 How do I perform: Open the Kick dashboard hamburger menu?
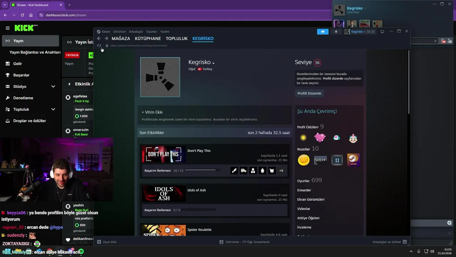coord(7,28)
